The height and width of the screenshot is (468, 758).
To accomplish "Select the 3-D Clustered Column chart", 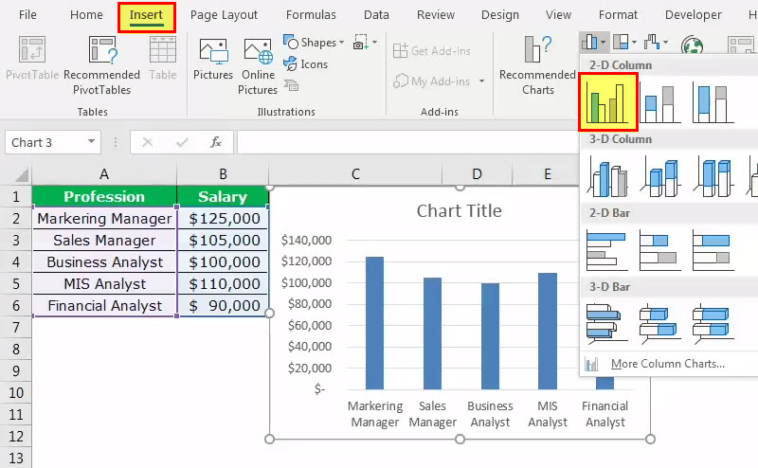I will coord(607,176).
